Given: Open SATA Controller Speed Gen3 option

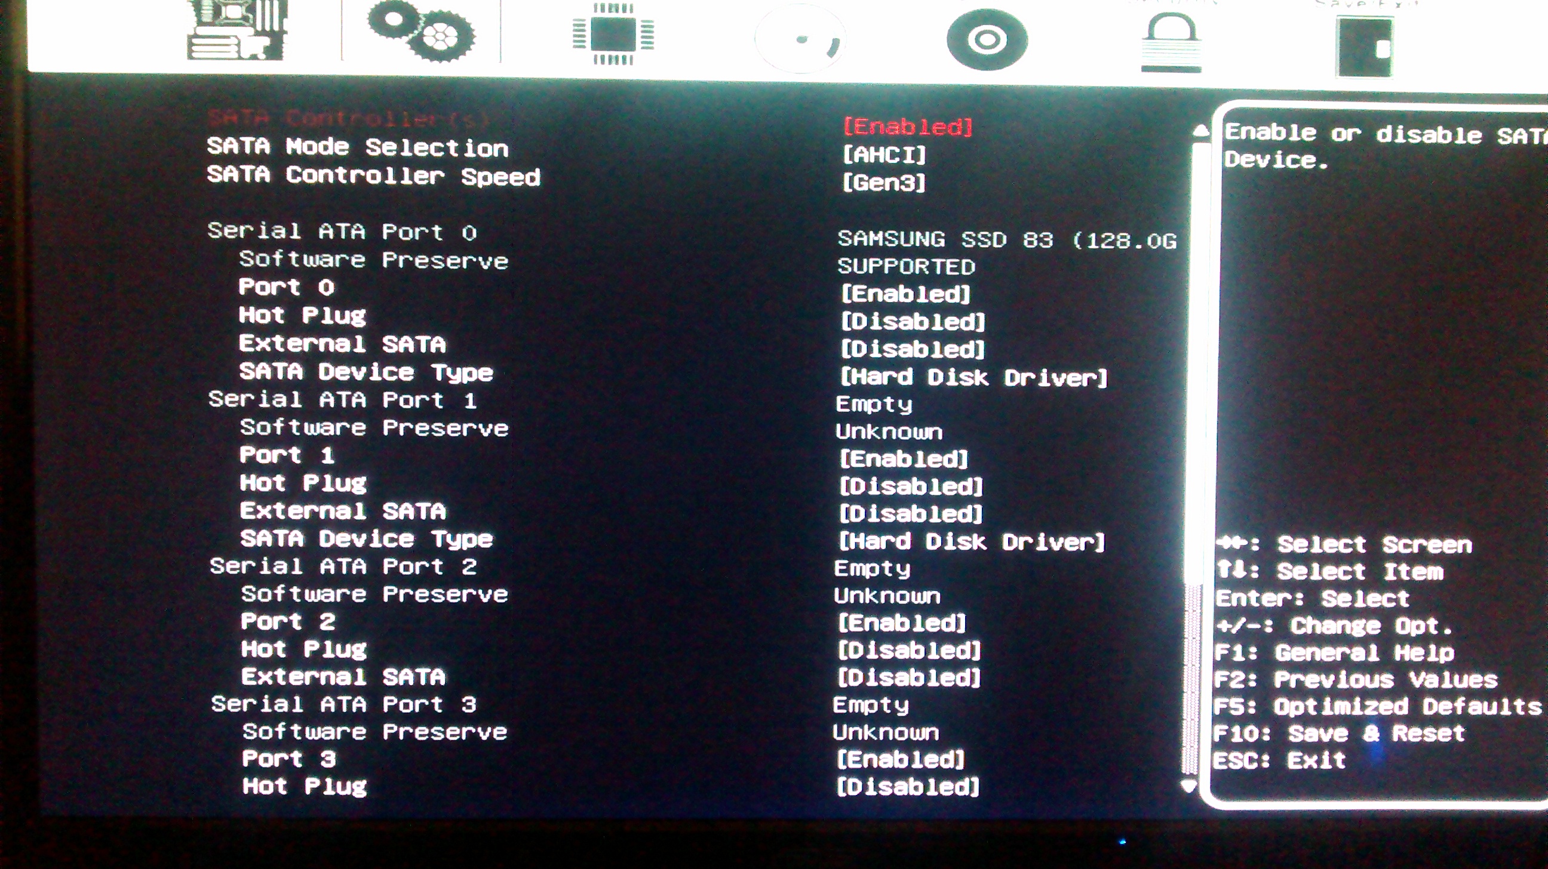Looking at the screenshot, I should tap(884, 183).
